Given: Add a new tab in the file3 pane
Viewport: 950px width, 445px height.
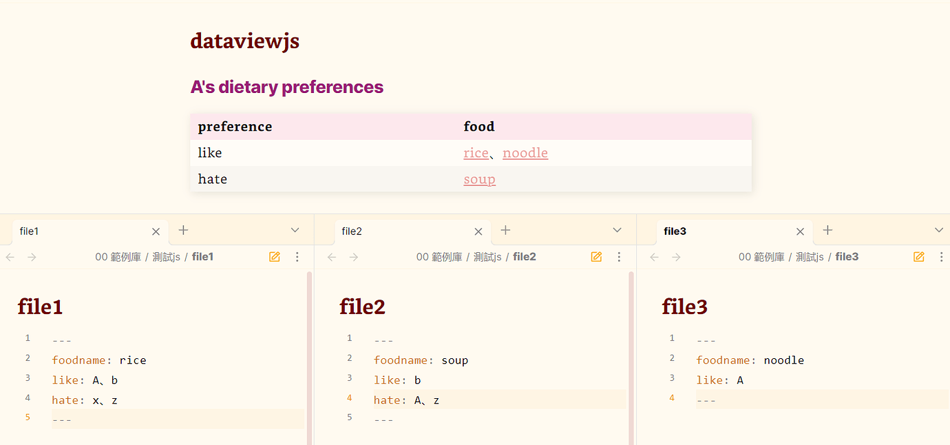Looking at the screenshot, I should 827,230.
